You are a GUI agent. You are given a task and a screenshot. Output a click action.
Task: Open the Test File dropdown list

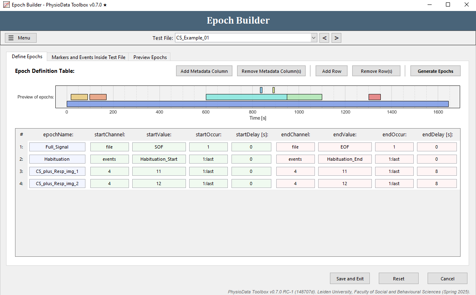click(x=313, y=37)
